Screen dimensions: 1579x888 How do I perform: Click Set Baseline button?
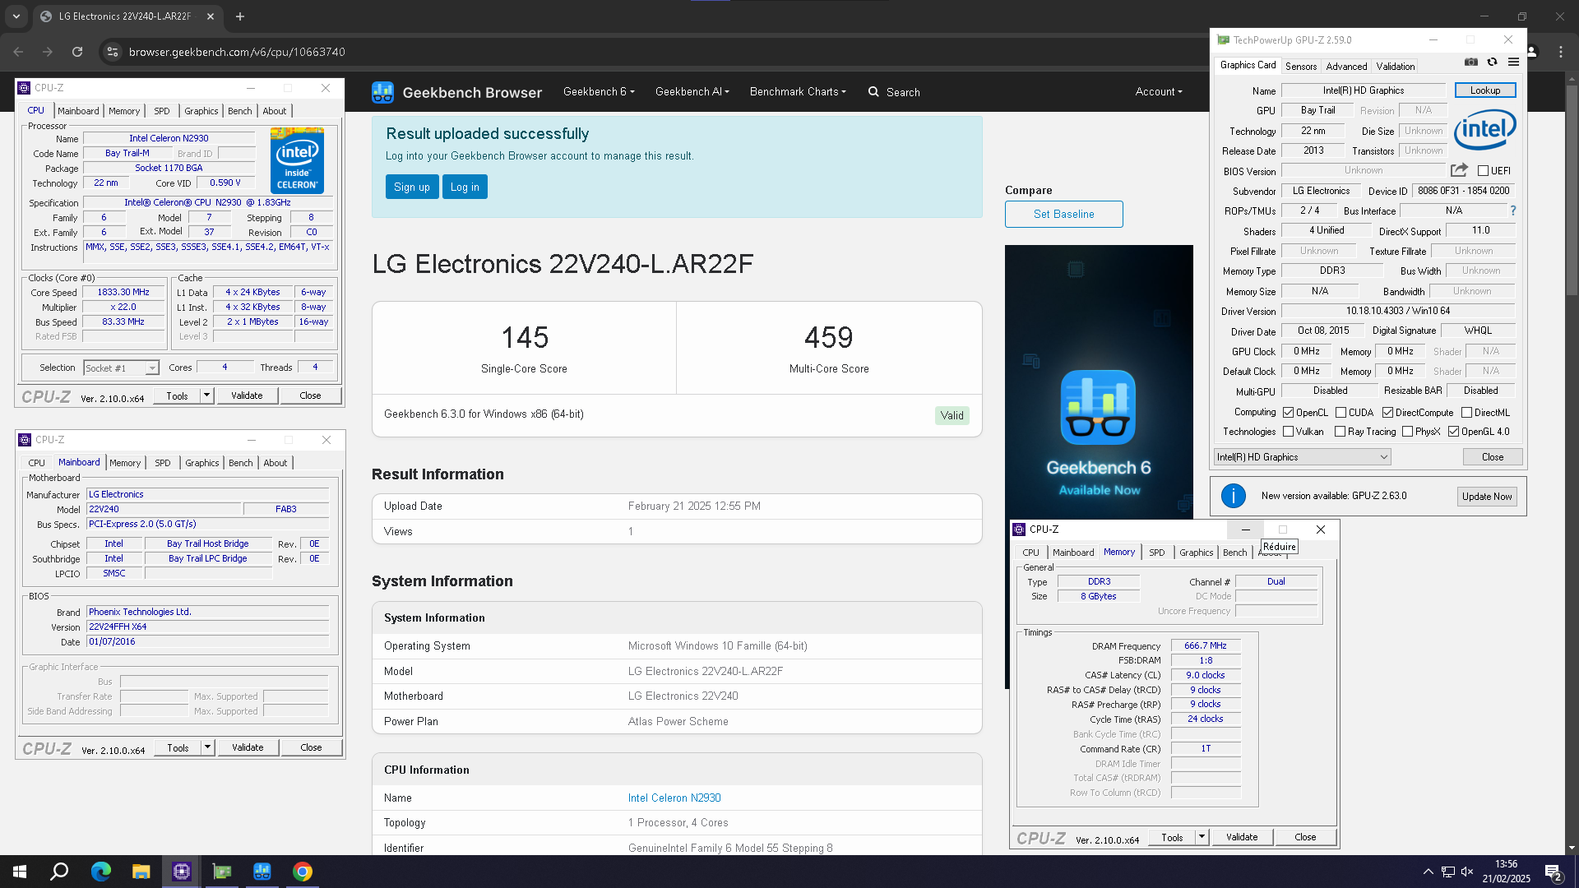tap(1063, 215)
